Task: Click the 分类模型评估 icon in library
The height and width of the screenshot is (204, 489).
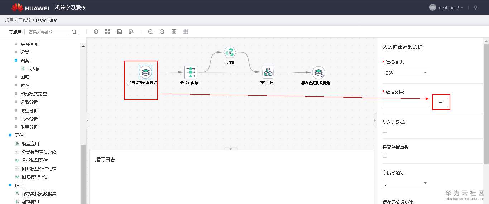Action: (x=17, y=160)
